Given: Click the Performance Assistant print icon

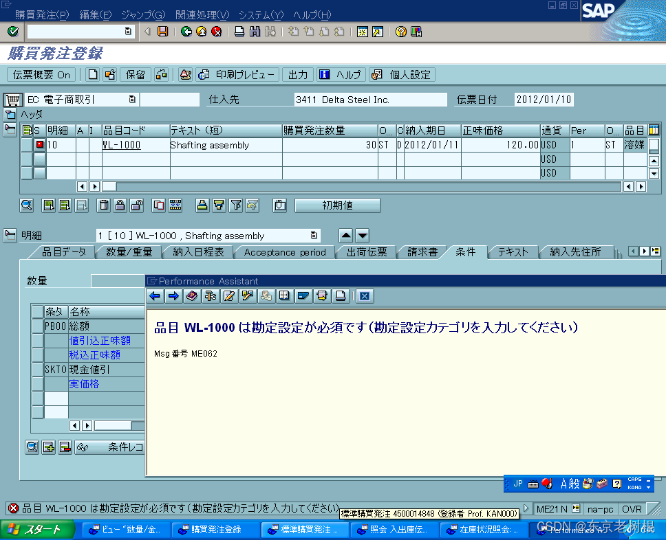Looking at the screenshot, I should (341, 295).
